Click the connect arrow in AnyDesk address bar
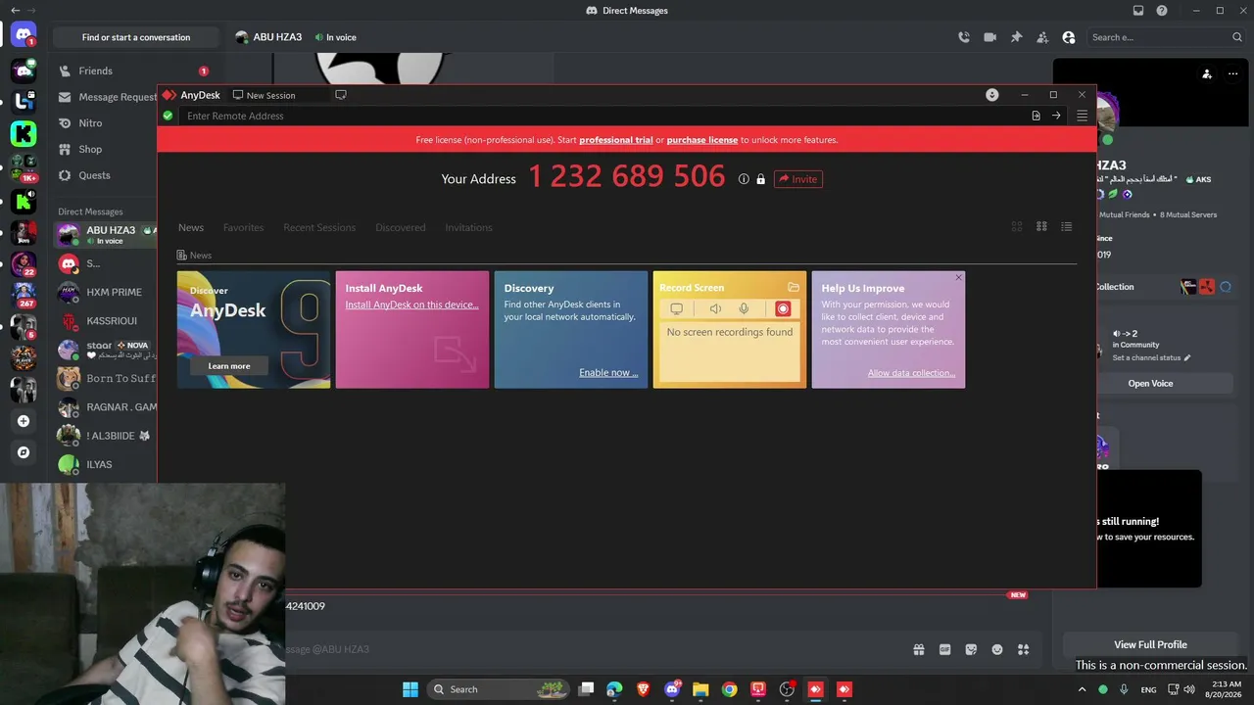This screenshot has width=1254, height=705. 1056,116
